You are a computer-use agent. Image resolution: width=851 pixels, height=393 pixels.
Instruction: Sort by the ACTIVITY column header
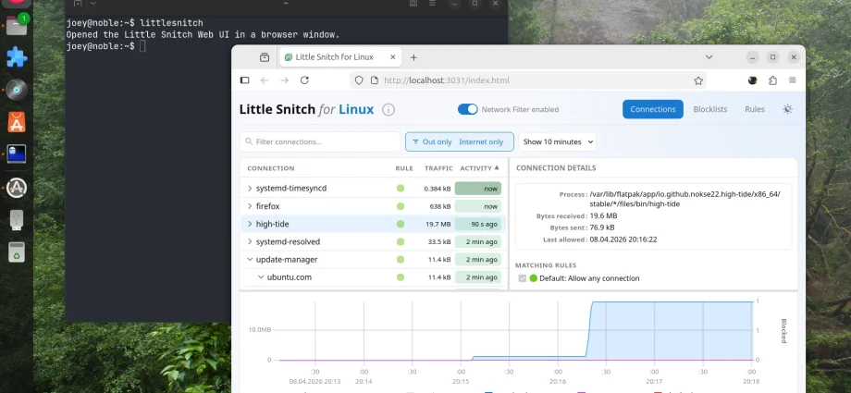pos(479,168)
